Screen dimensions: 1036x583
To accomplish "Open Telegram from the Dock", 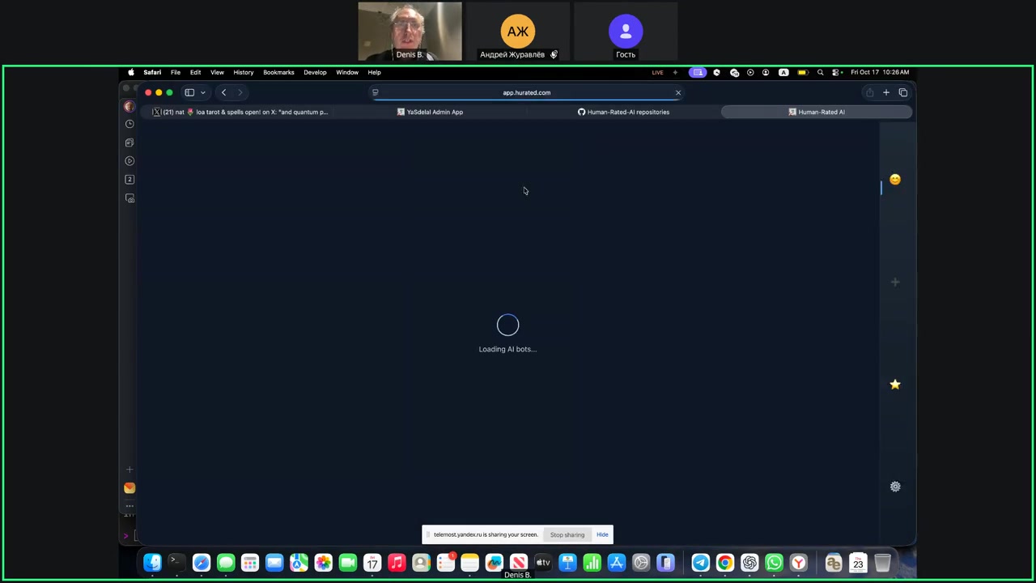I will click(701, 563).
